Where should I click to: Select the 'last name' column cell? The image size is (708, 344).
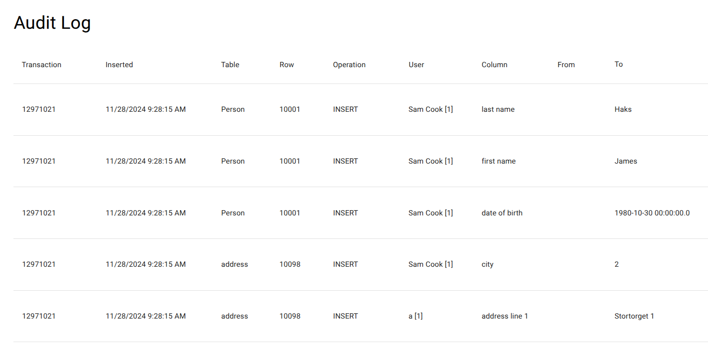point(498,109)
